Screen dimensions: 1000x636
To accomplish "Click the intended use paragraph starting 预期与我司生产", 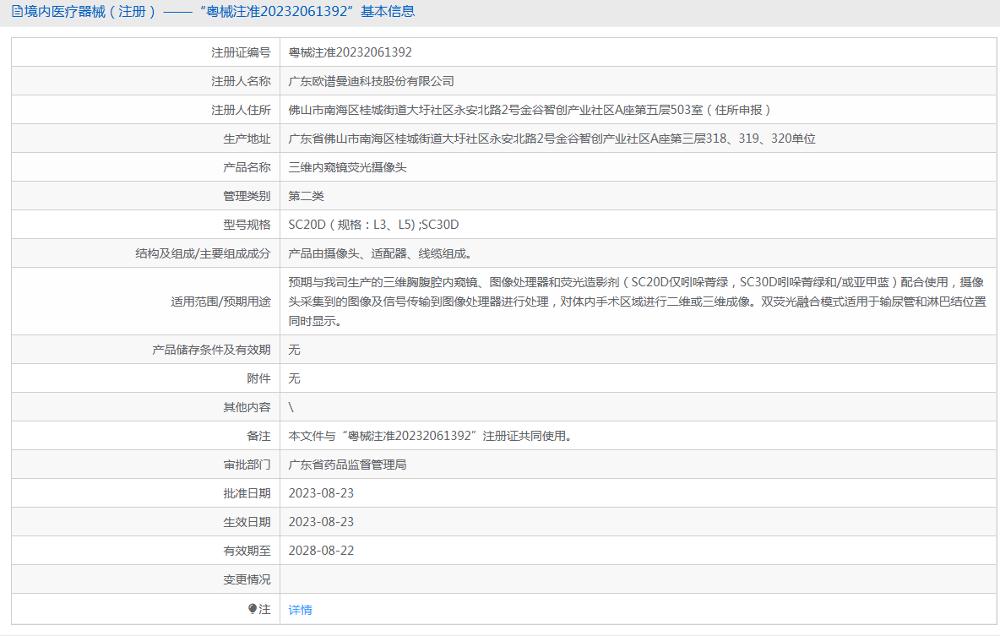I will [637, 301].
